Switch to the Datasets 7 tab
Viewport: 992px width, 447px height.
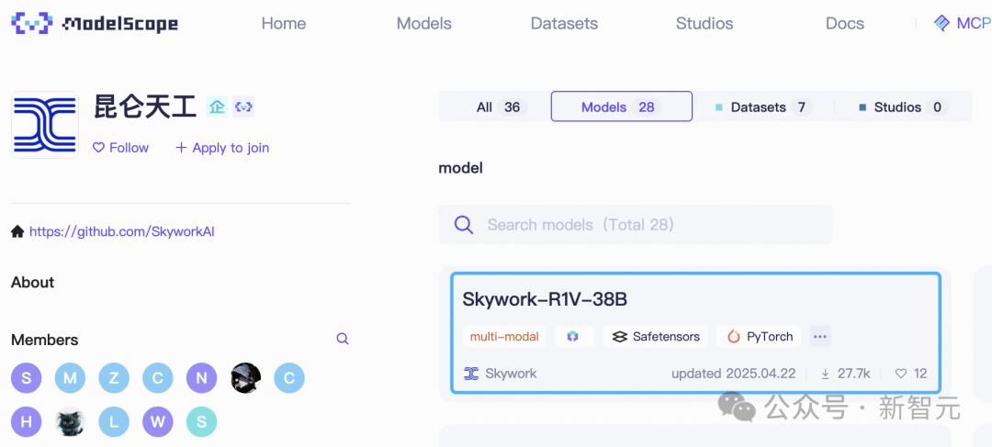click(763, 106)
